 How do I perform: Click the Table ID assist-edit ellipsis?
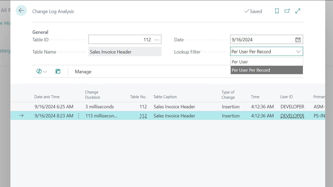157,39
